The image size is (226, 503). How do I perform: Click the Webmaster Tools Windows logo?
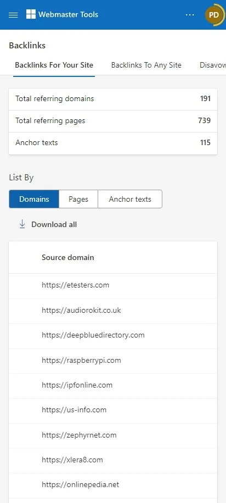[31, 14]
